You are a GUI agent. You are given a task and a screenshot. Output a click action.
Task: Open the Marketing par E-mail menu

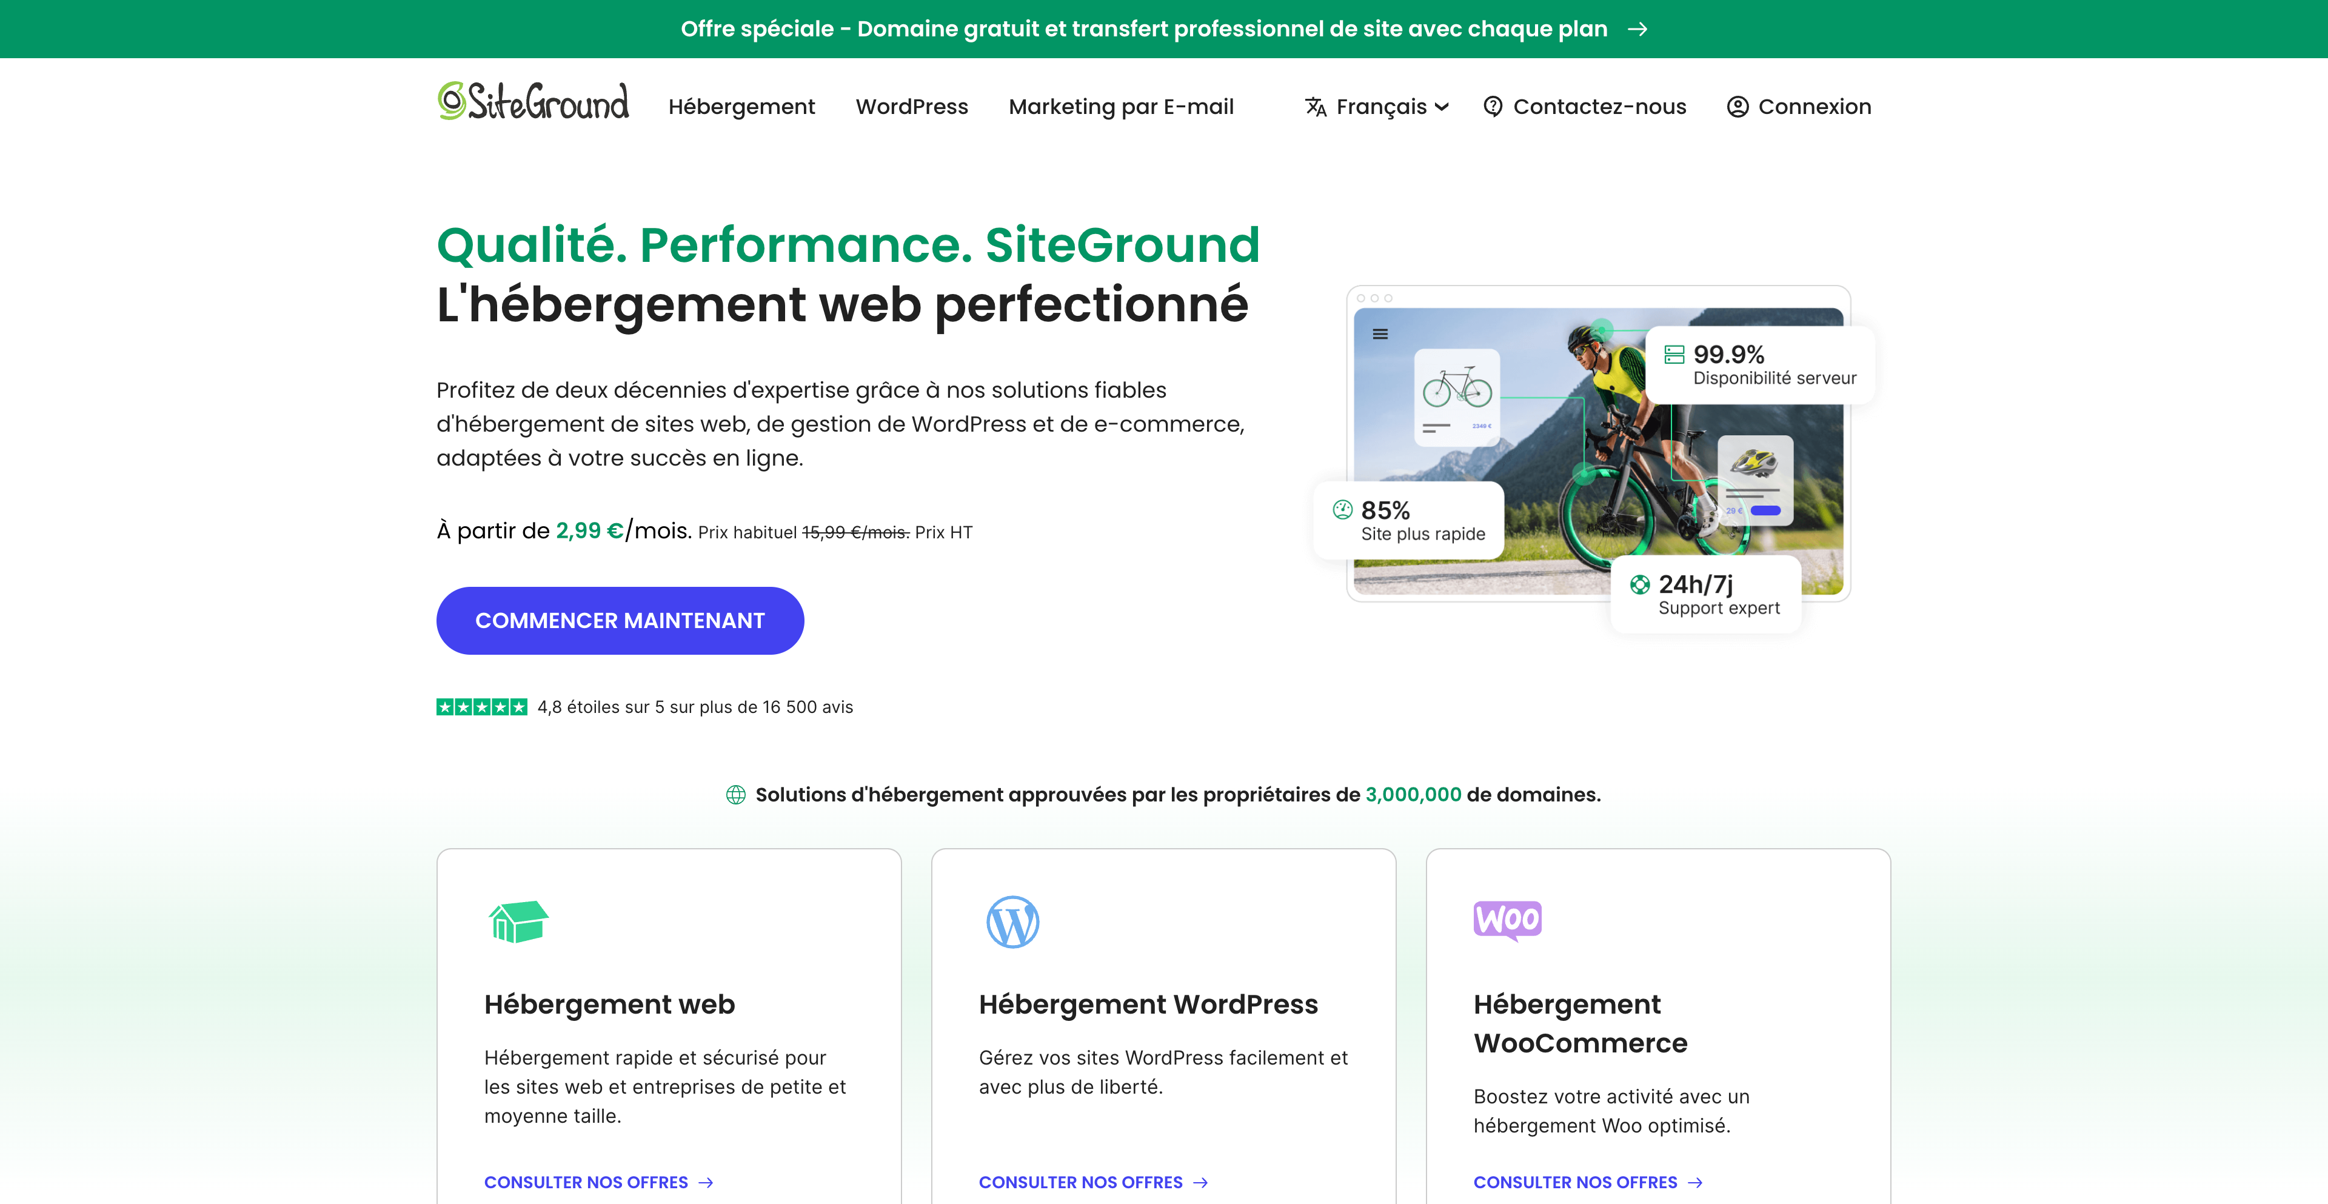[x=1120, y=107]
